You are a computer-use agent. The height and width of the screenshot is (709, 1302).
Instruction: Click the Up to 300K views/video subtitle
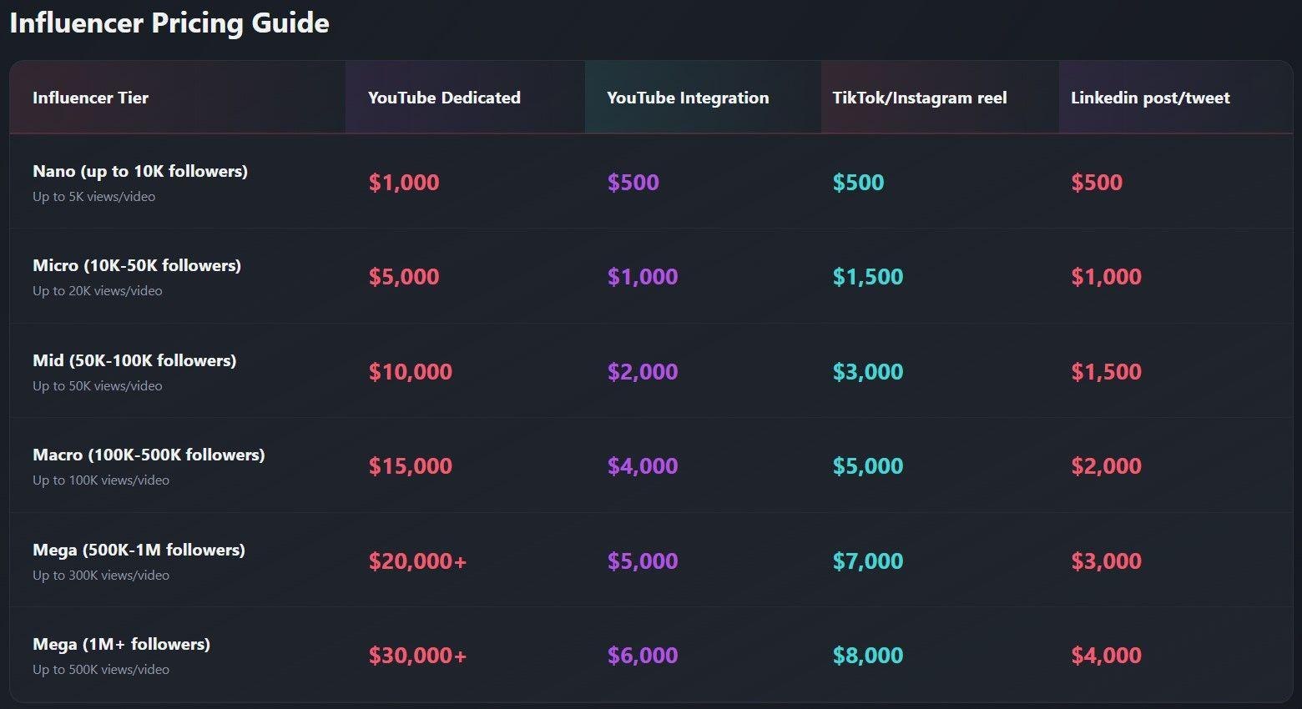click(101, 576)
